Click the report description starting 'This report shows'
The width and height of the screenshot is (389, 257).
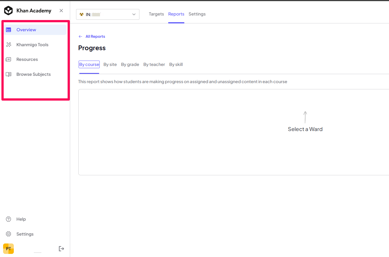point(183,81)
